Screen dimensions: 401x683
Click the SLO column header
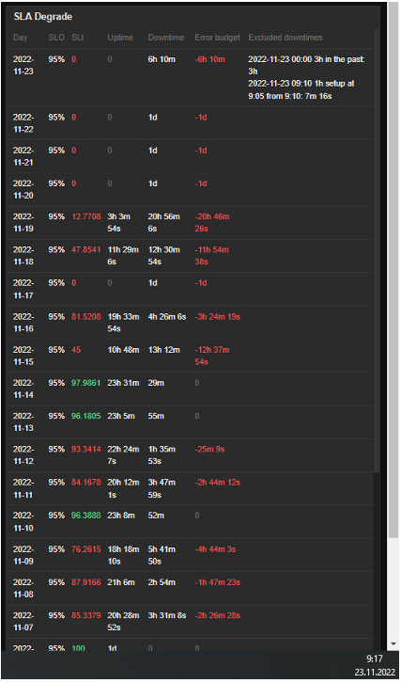(56, 38)
